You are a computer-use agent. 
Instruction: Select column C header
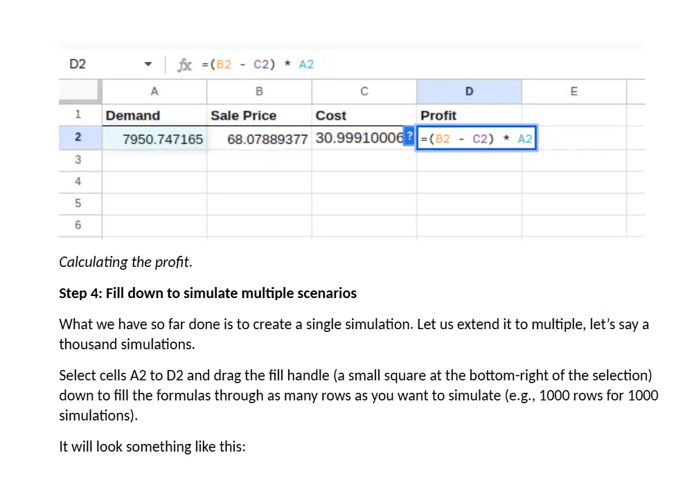364,91
